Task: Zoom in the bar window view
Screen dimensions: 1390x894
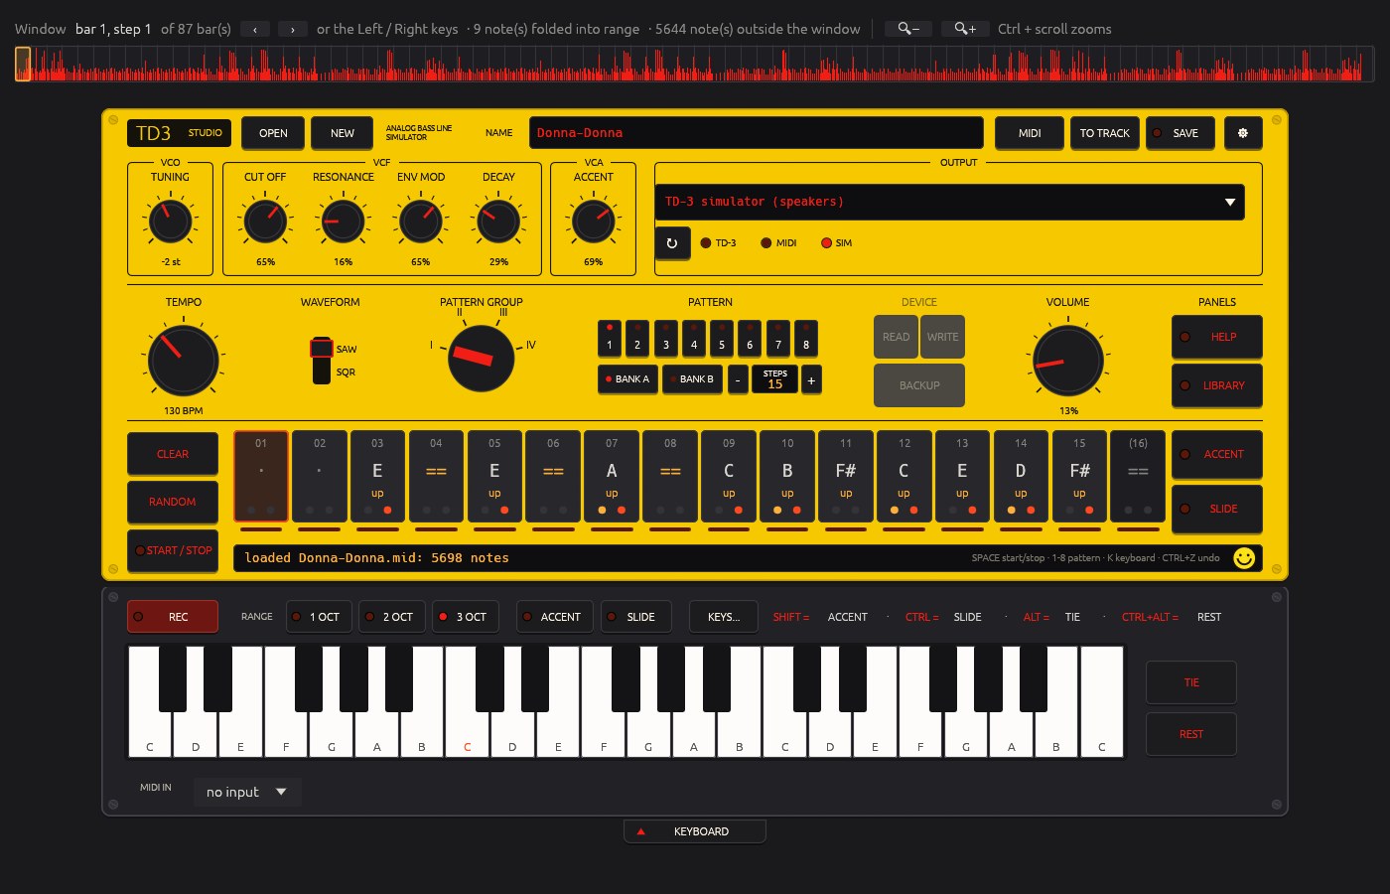Action: pos(965,29)
